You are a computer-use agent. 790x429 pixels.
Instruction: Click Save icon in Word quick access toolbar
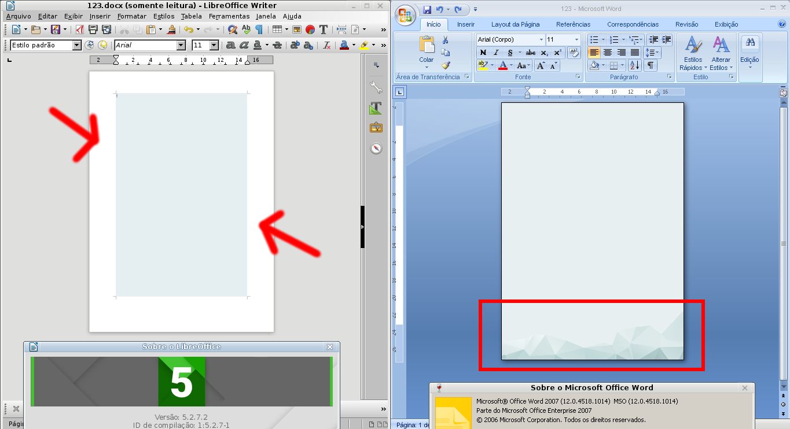tap(427, 10)
